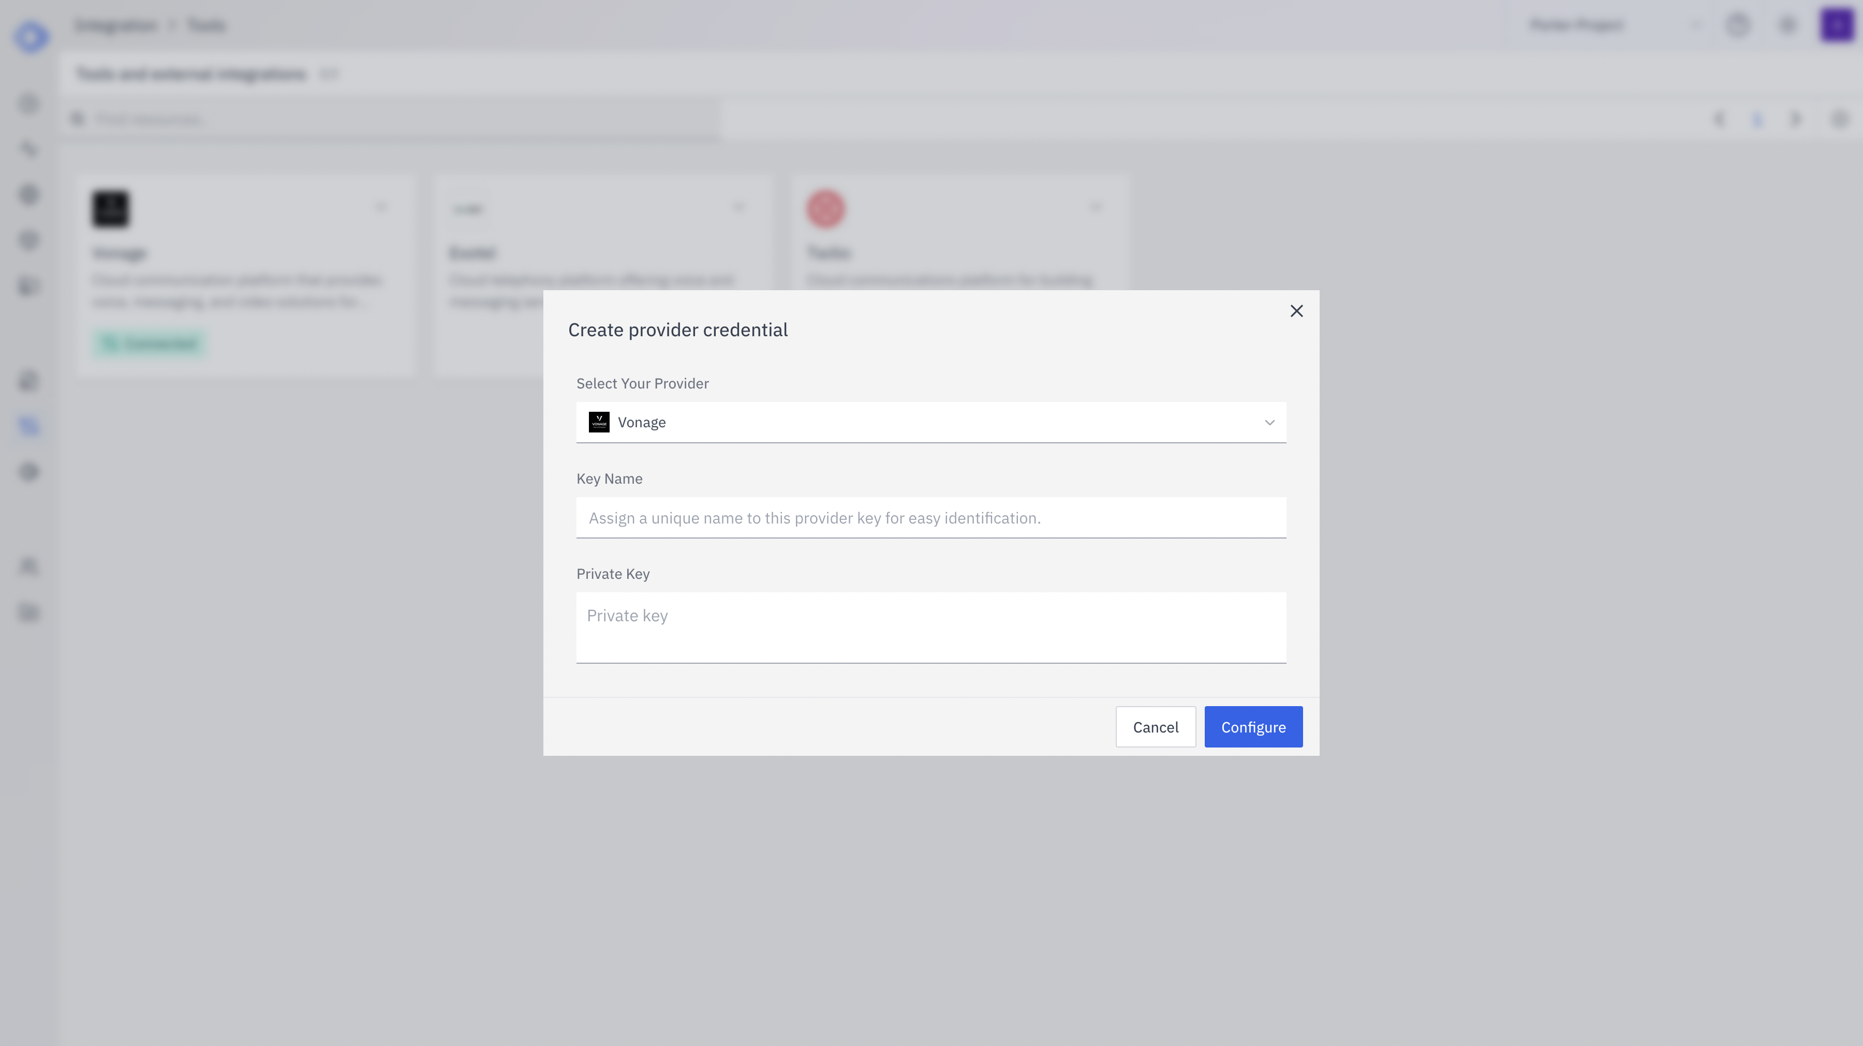Toggle the leftmost view switcher icon near the search bar
Screen dimensions: 1863x1046
[x=1720, y=119]
